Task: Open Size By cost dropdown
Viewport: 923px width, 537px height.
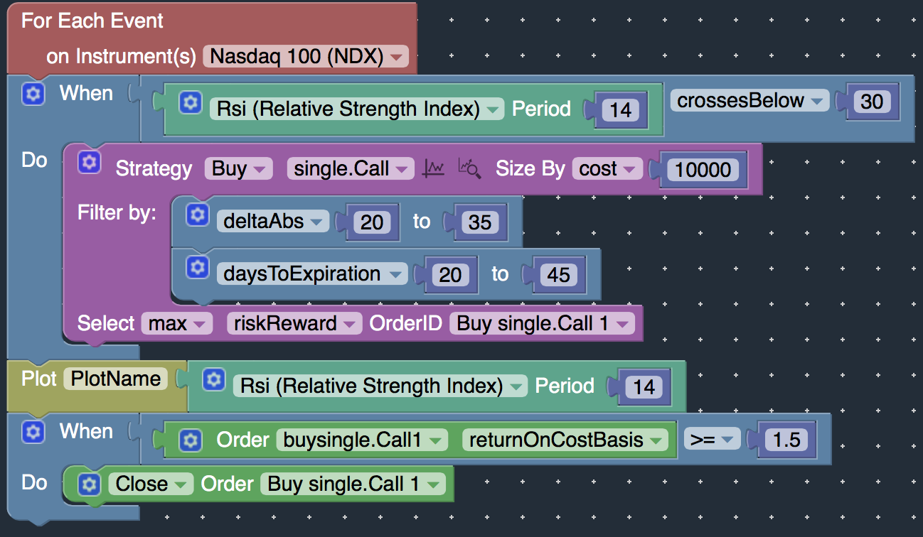Action: (x=607, y=168)
